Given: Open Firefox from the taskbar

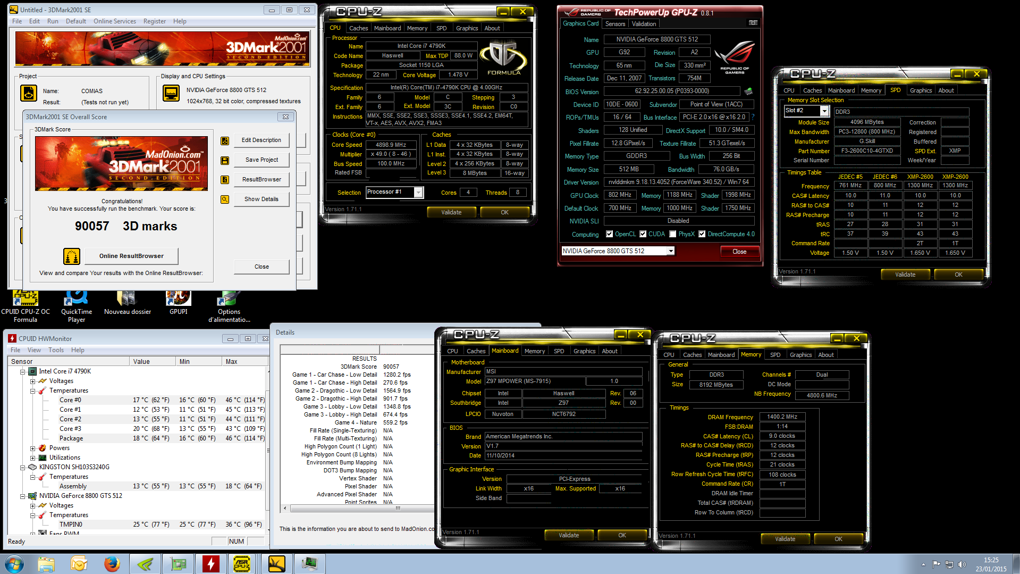Looking at the screenshot, I should [x=112, y=564].
